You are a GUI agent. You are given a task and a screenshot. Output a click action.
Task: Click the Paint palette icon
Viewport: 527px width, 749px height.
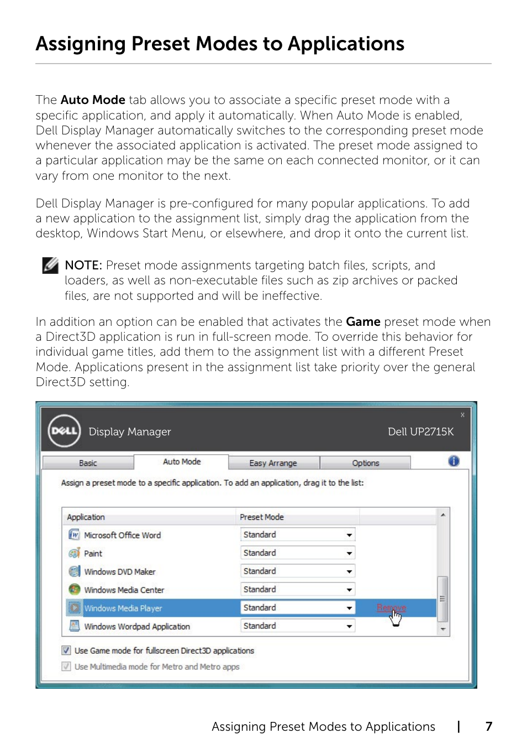click(74, 553)
